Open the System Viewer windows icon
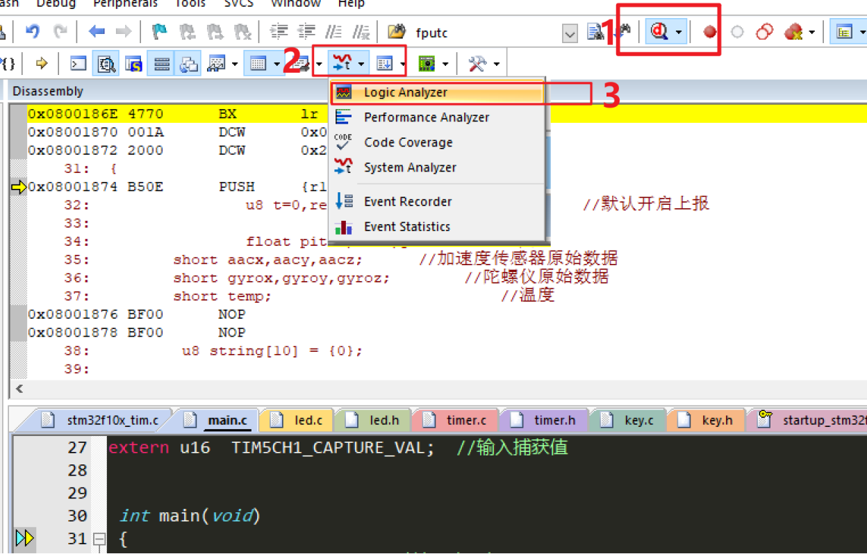The height and width of the screenshot is (554, 867). [427, 64]
